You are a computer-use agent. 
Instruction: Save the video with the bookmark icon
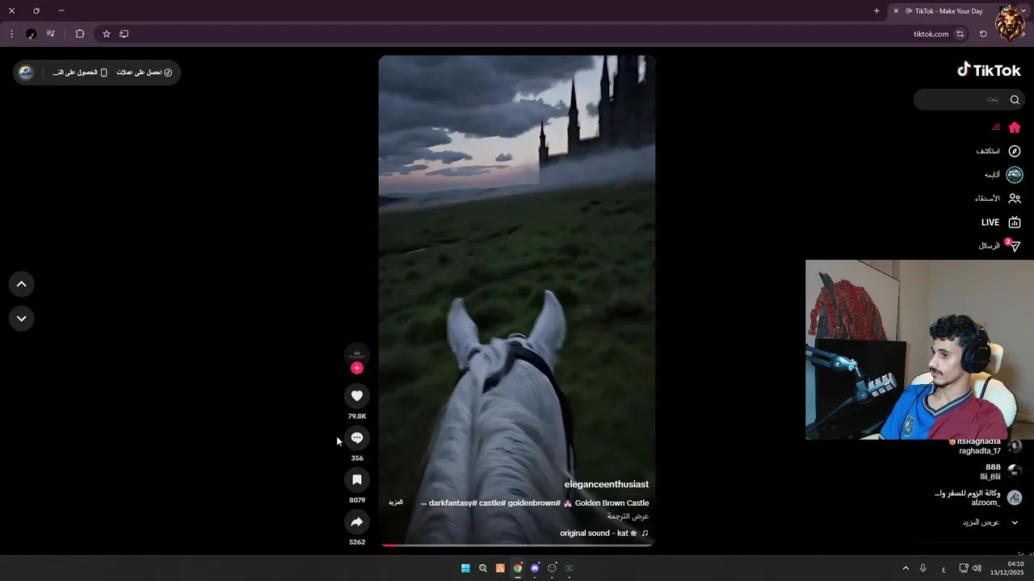(x=356, y=479)
